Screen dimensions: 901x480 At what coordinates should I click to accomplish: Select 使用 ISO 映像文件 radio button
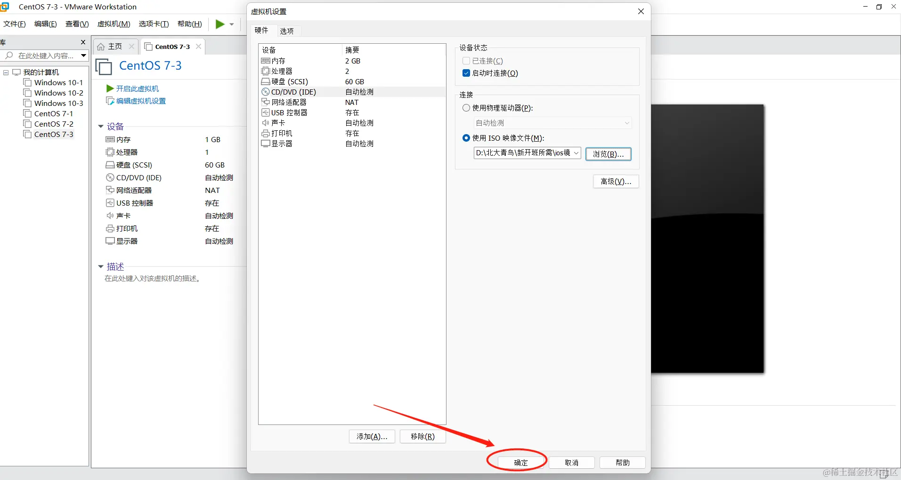(466, 138)
